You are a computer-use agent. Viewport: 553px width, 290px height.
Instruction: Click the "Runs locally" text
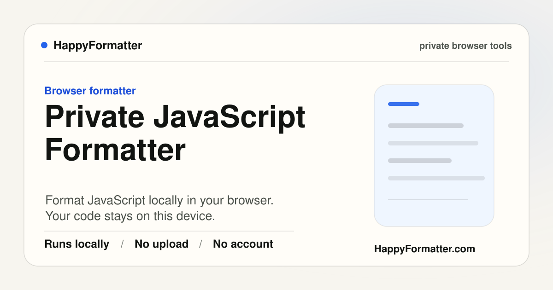(77, 244)
